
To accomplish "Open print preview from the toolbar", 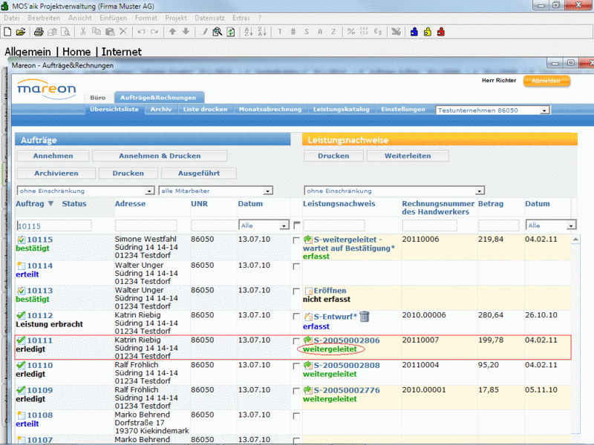I will 65,32.
